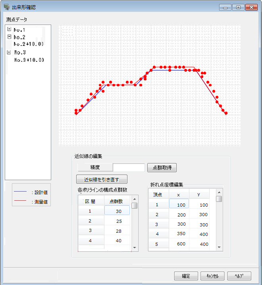262x285 pixels.
Task: Select vertex 3 row header
Action: coord(159,224)
